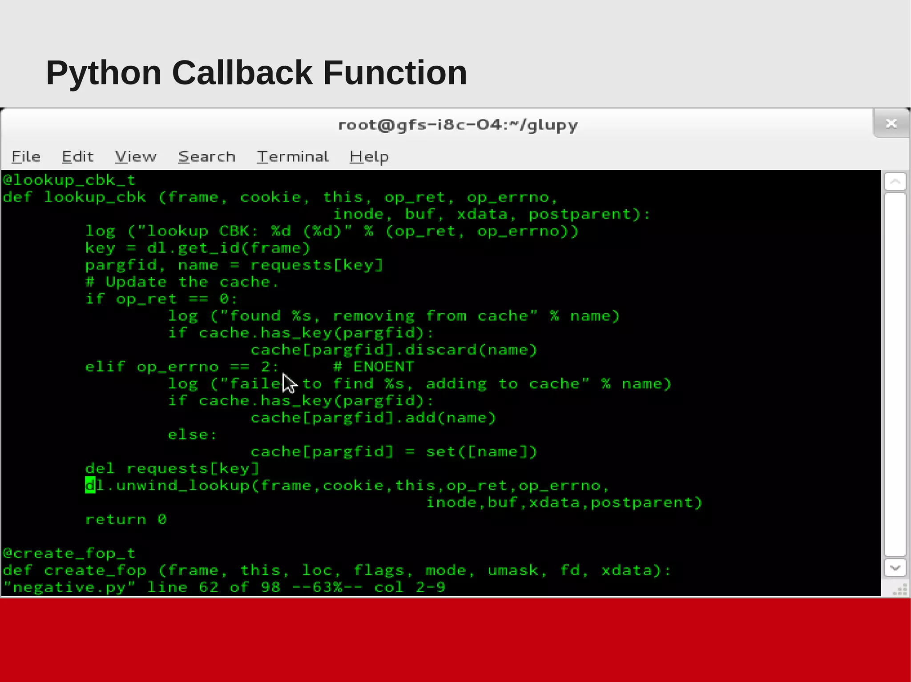Open the Edit menu
The image size is (911, 682).
pyautogui.click(x=78, y=156)
